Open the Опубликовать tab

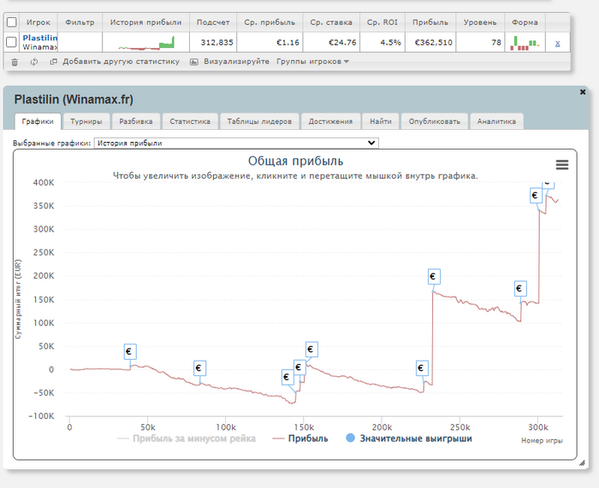435,121
